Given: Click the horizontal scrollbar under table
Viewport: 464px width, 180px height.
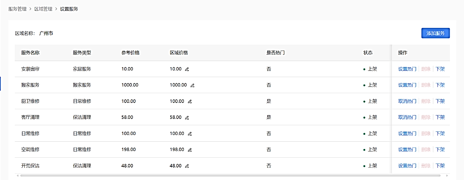Looking at the screenshot, I should coord(230,175).
